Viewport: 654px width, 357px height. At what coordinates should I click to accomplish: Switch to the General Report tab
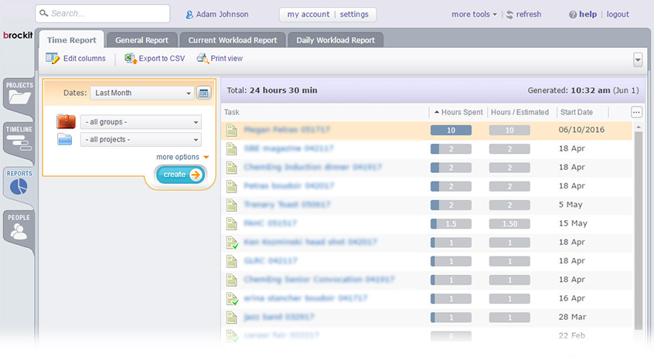pos(141,40)
